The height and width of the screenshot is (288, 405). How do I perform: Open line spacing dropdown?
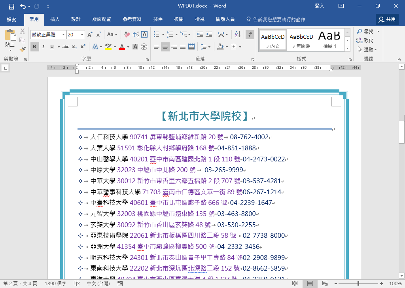coord(206,47)
